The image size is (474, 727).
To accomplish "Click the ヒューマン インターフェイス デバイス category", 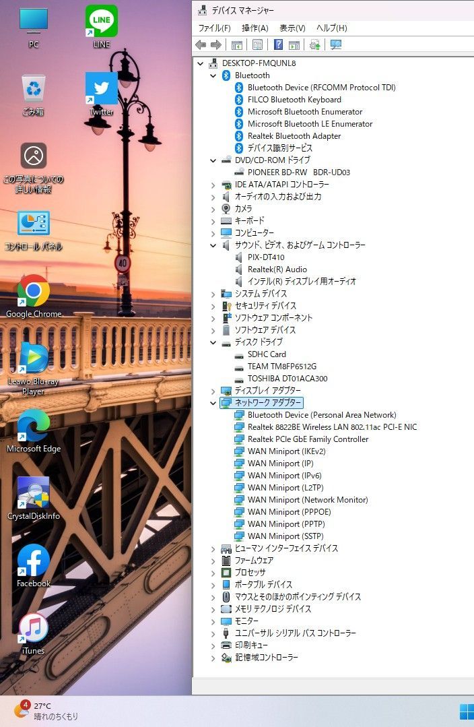I will [286, 548].
